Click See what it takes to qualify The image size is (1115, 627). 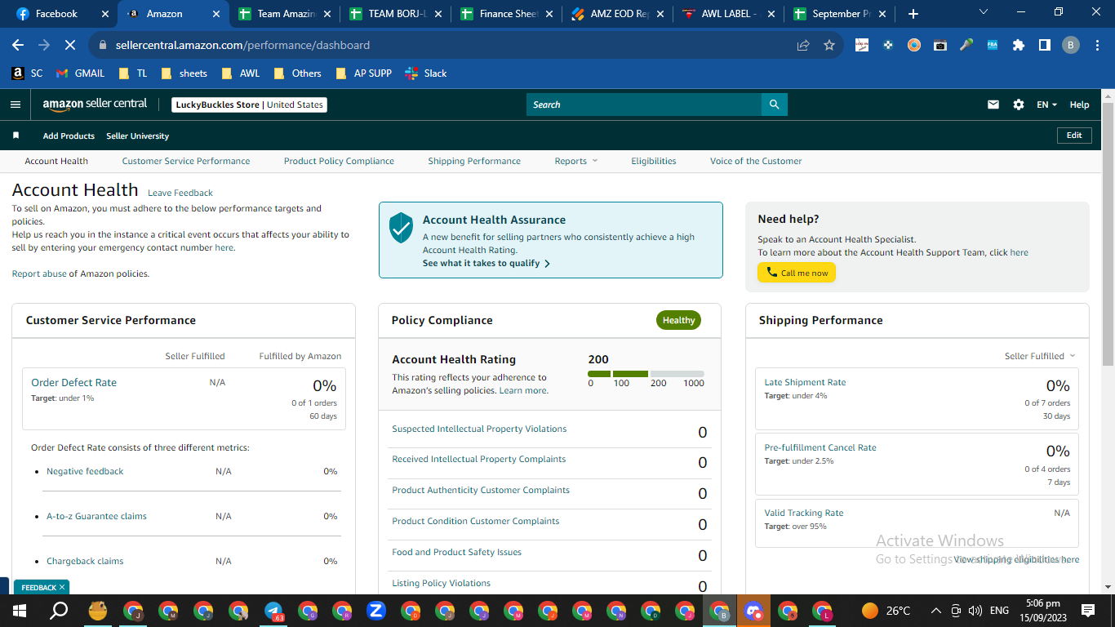(486, 263)
